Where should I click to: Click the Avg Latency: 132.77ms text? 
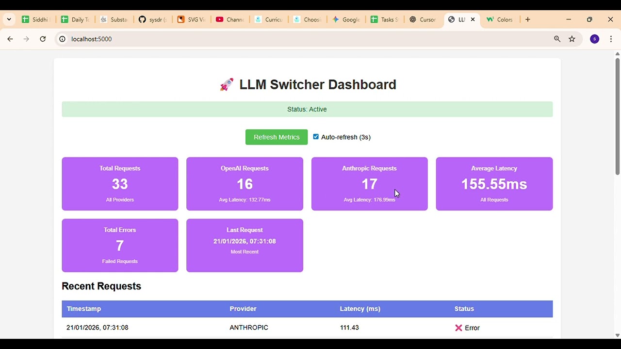click(245, 200)
